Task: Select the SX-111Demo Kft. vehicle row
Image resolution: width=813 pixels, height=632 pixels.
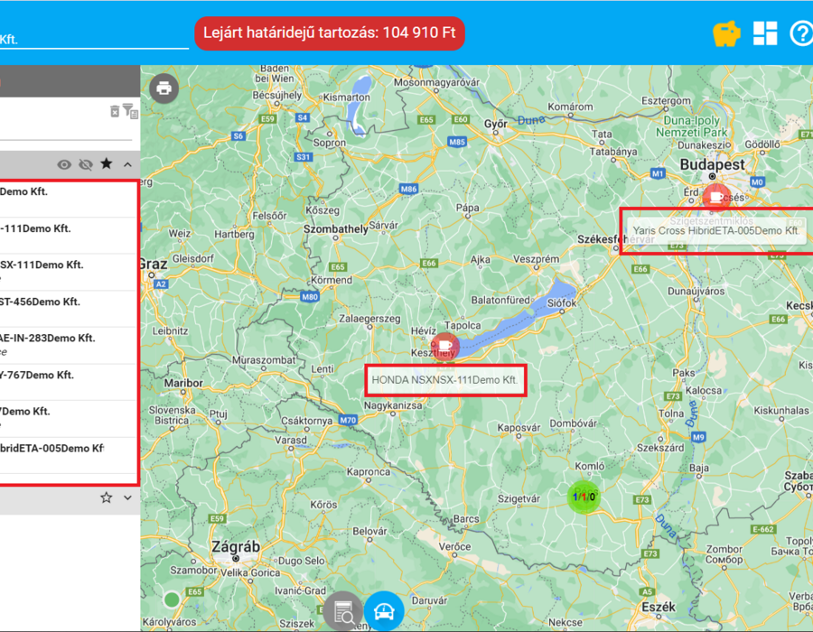Action: 69,272
